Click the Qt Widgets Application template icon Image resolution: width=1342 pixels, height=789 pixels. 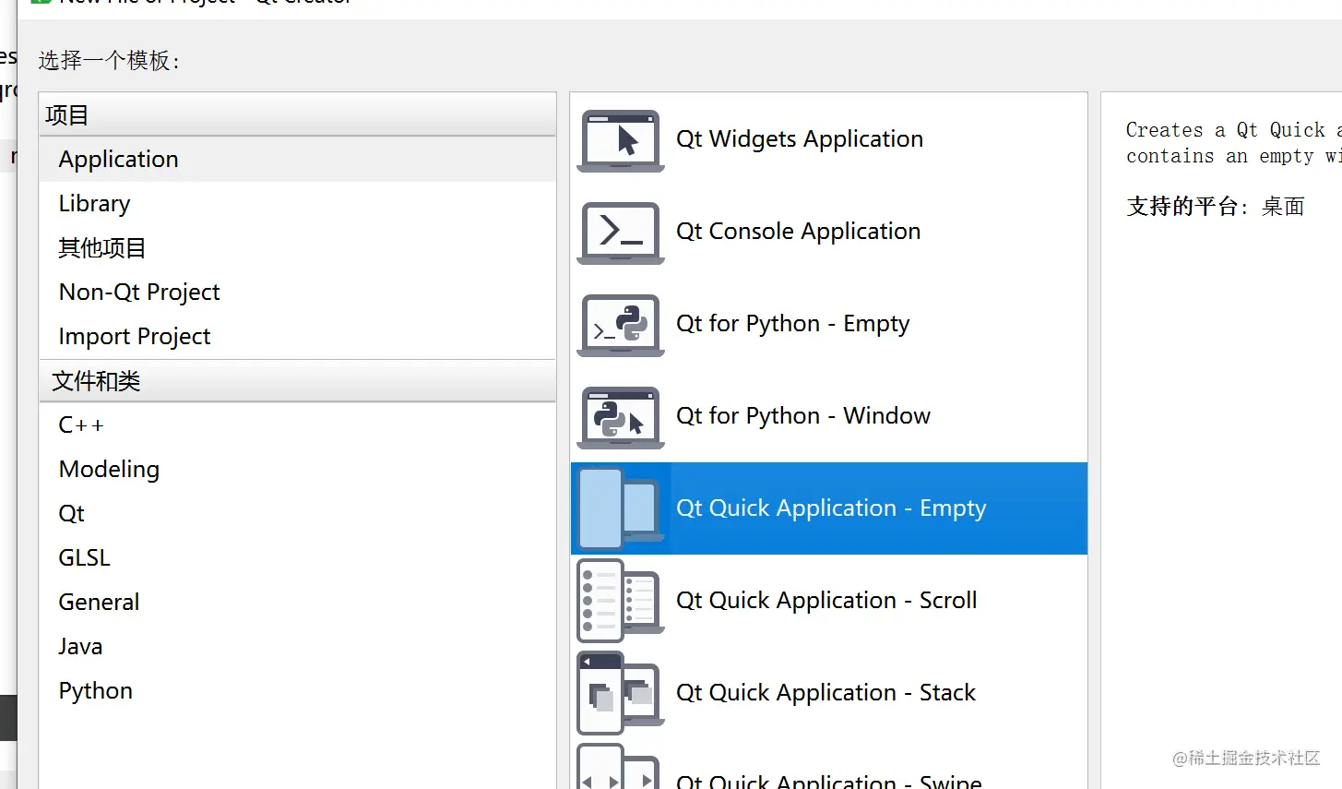pyautogui.click(x=620, y=140)
